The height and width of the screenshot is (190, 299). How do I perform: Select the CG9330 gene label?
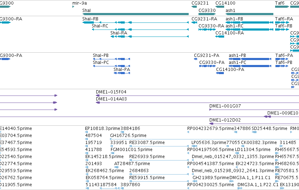(207, 10)
